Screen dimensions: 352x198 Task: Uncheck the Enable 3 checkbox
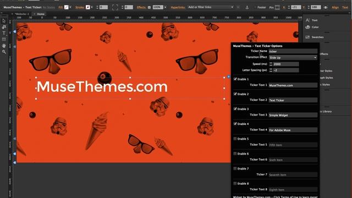click(x=235, y=109)
